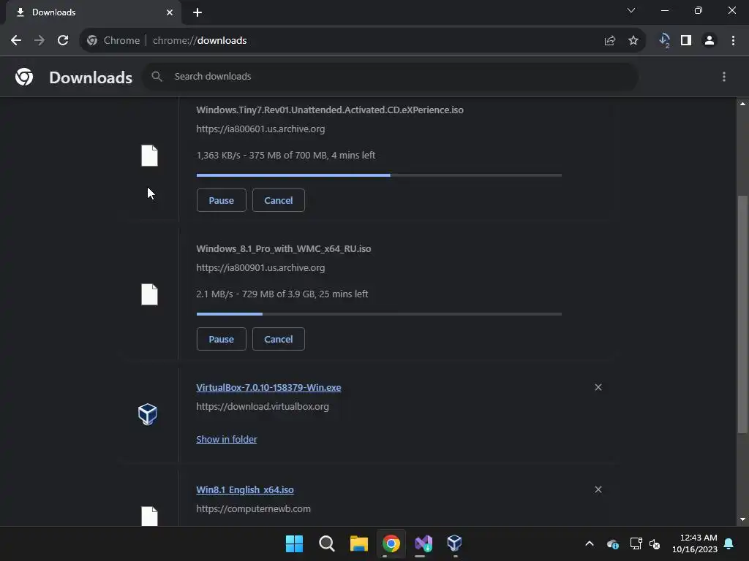Close the Downloads tab
Screen dimensions: 749x561
click(x=170, y=12)
